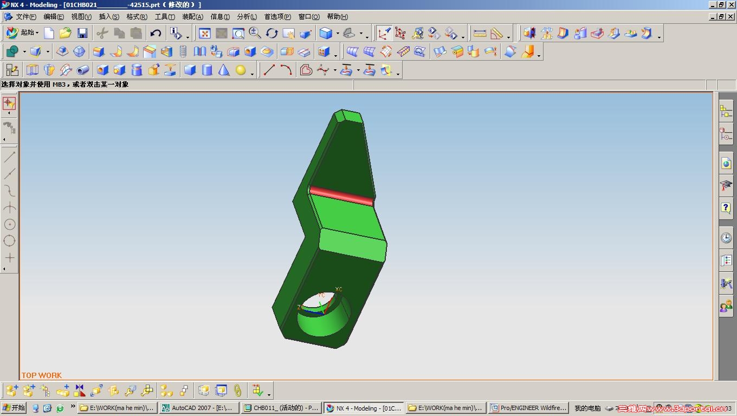Image resolution: width=737 pixels, height=416 pixels.
Task: Create a Cone primitive
Action: pyautogui.click(x=224, y=70)
